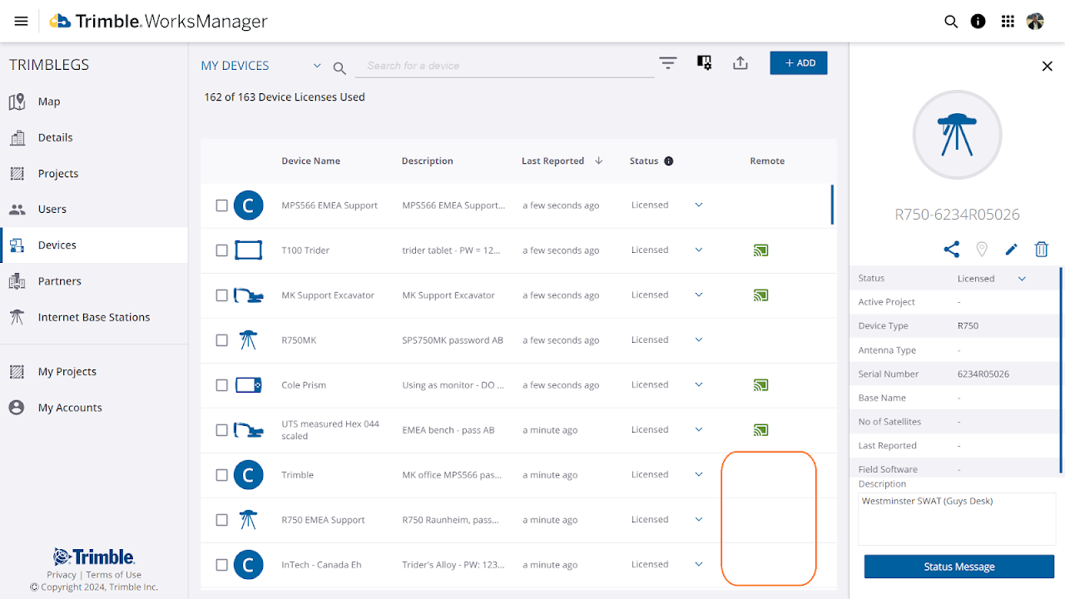Open Internet Base Stations in the sidebar
Viewport: 1065px width, 599px height.
click(94, 317)
